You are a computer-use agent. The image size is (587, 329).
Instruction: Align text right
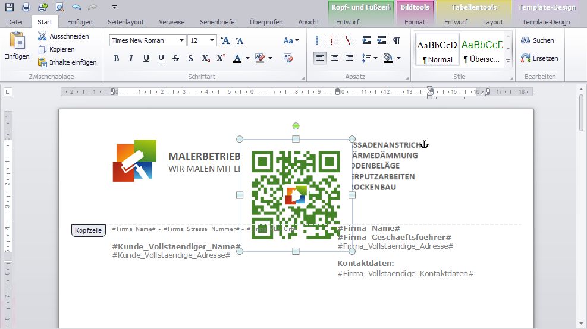pos(350,58)
